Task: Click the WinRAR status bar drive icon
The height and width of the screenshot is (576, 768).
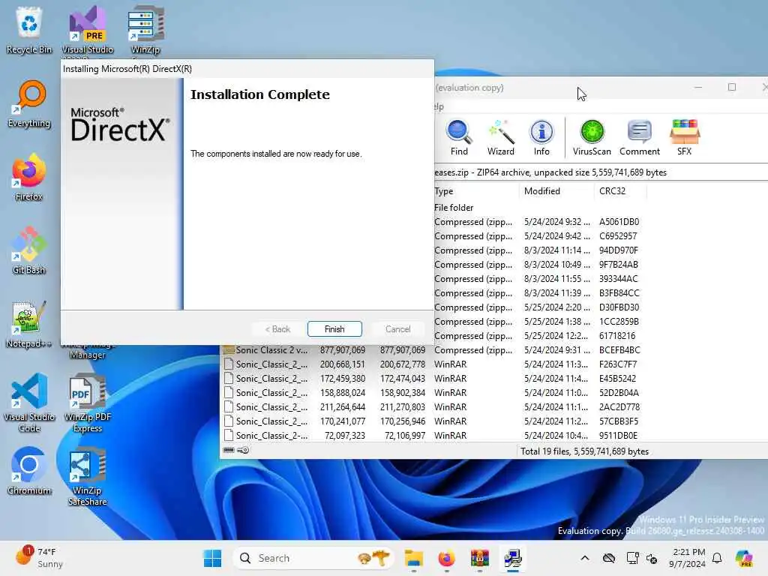Action: 229,450
